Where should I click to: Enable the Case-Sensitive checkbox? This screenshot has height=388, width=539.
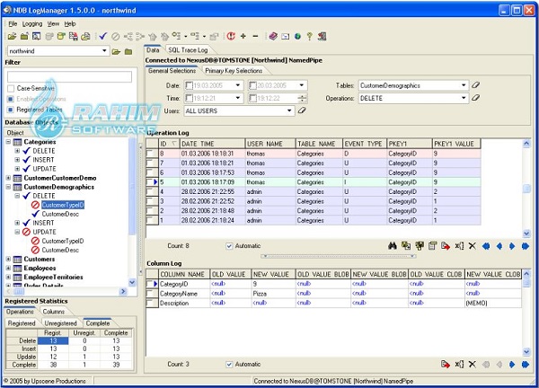(11, 88)
